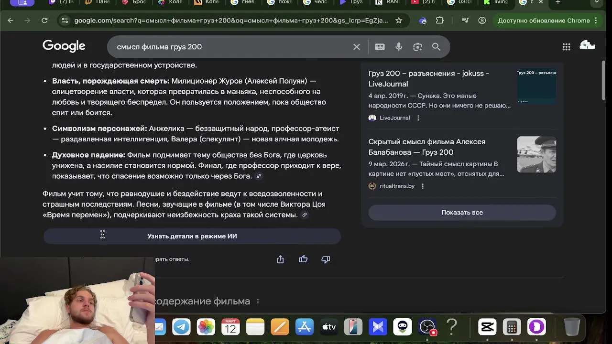This screenshot has height=344, width=612.
Task: Open Google Lens image search
Action: [x=417, y=47]
